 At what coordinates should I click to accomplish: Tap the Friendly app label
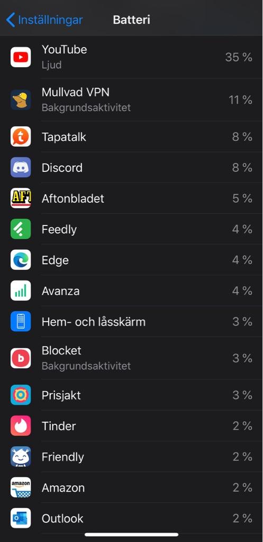coord(63,457)
